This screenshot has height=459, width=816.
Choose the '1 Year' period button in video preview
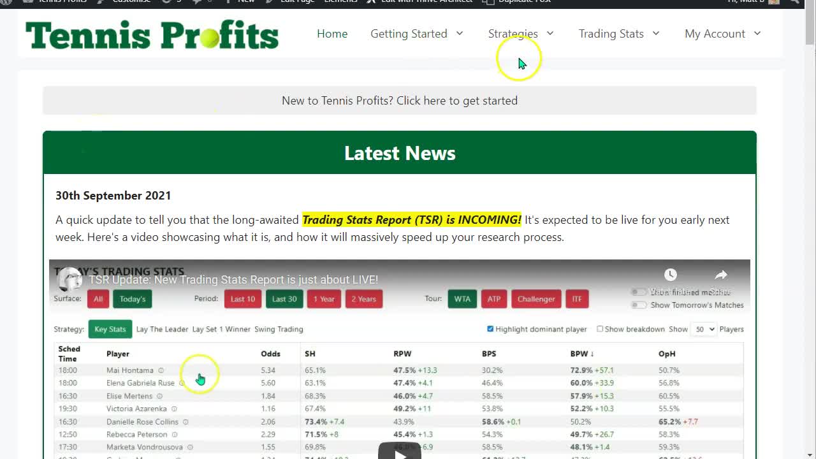coord(324,299)
